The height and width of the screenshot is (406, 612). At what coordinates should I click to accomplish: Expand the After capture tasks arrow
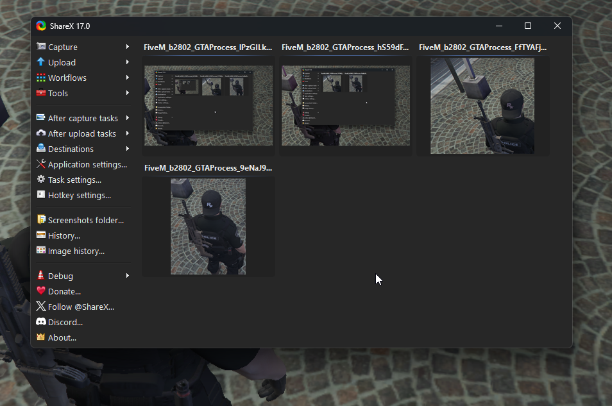pyautogui.click(x=127, y=118)
